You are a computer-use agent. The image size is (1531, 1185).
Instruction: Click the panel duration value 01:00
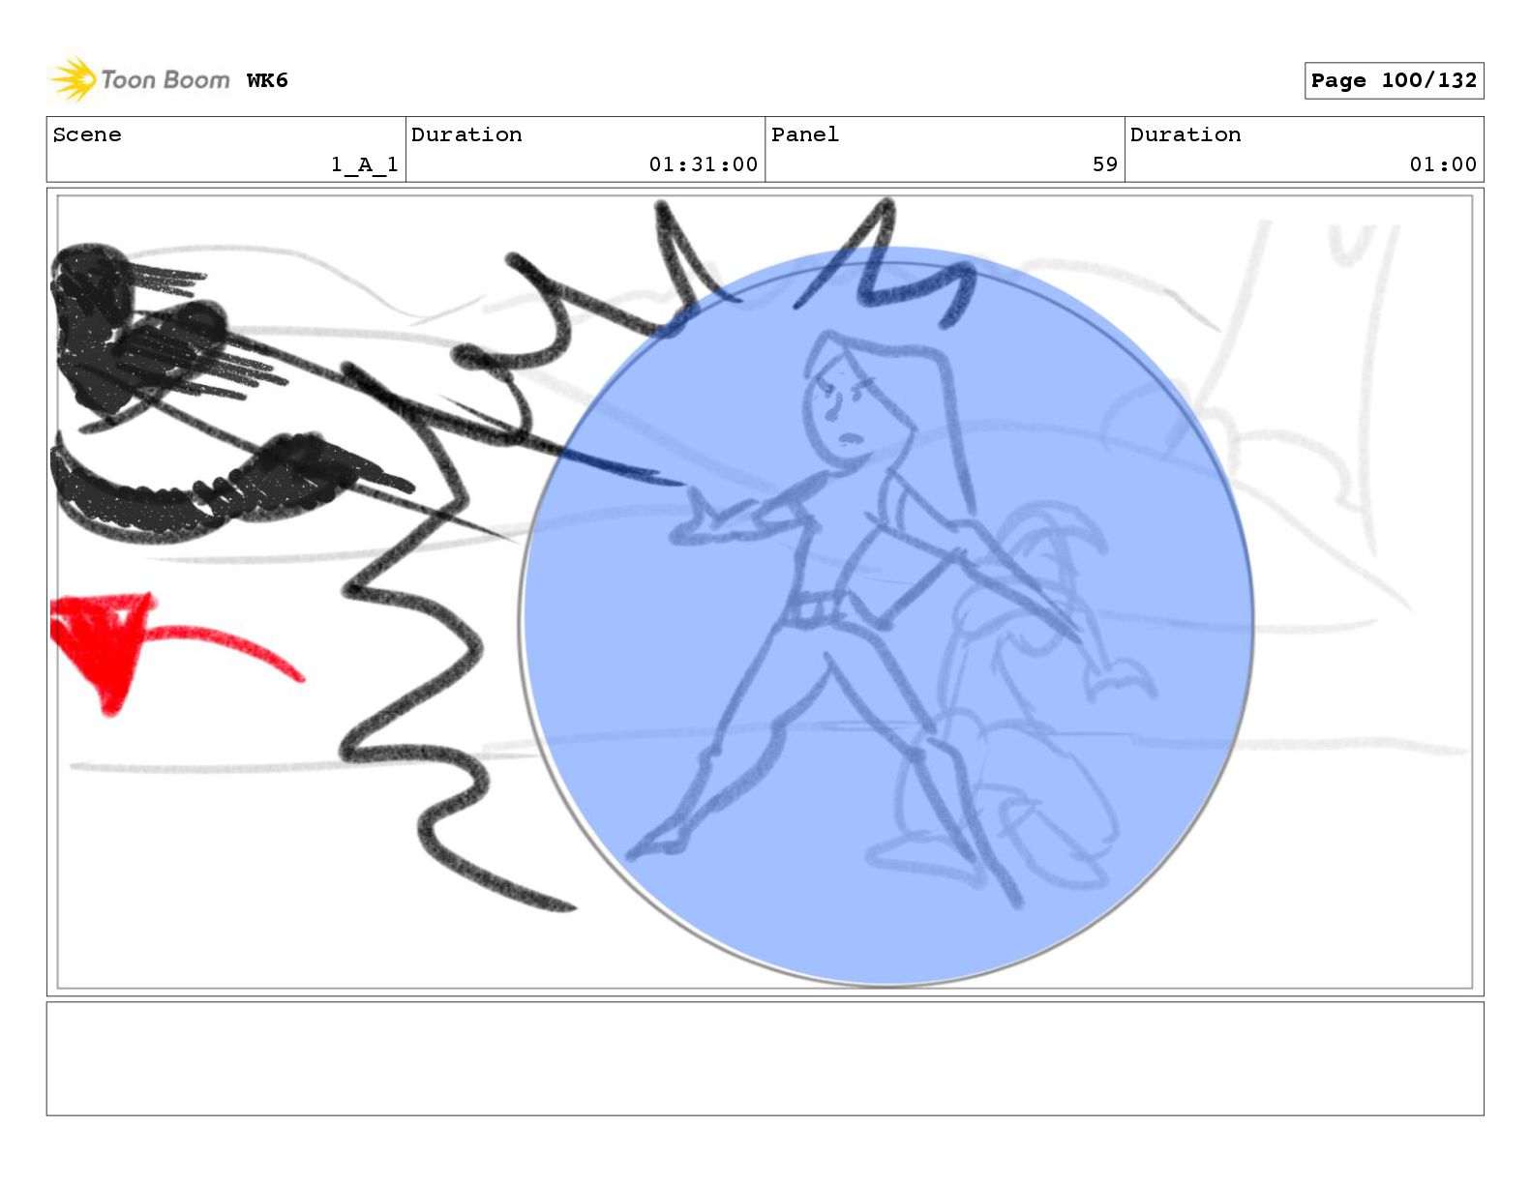tap(1443, 164)
